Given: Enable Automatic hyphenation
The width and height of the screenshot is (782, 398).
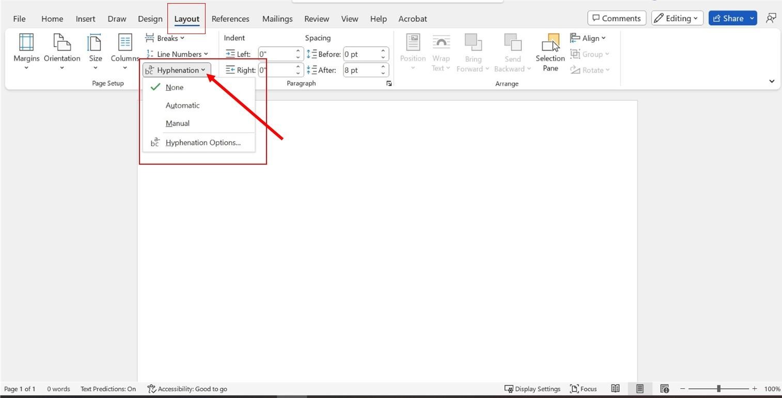Looking at the screenshot, I should point(182,105).
